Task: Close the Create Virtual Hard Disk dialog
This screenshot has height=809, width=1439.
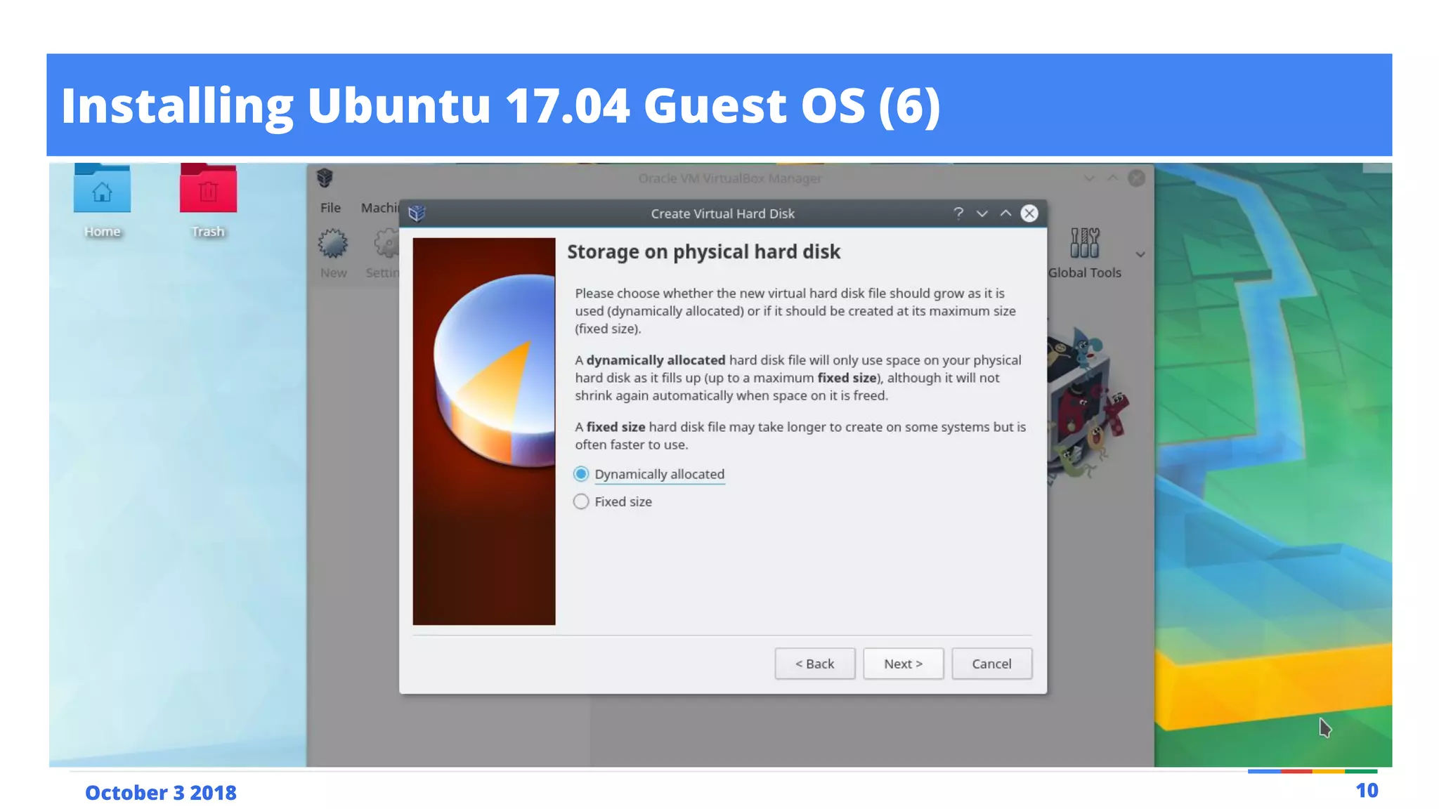Action: (1029, 213)
